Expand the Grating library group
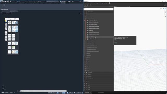167x94 pixels. (x=88, y=60)
